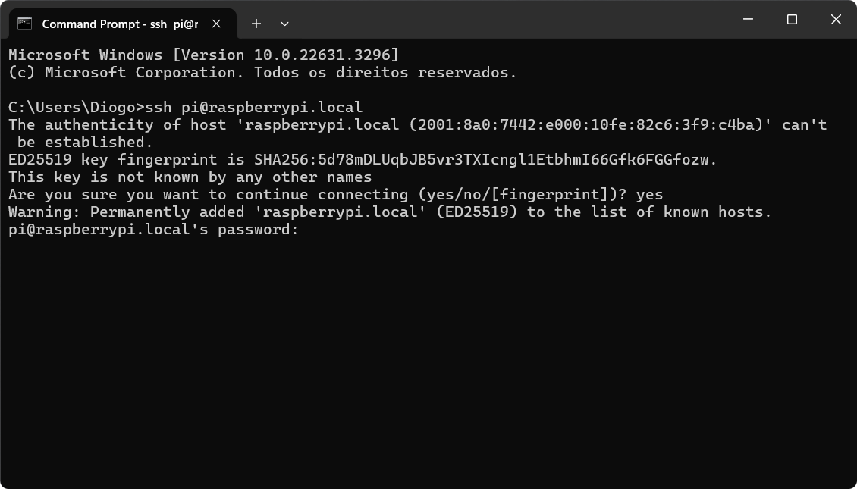The width and height of the screenshot is (857, 489).
Task: Click the text reading yes after the prompt
Action: click(x=648, y=194)
